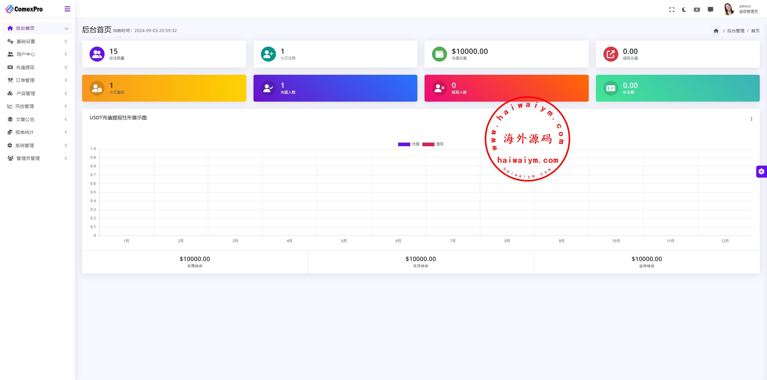Open the purple settings gear side tab
This screenshot has width=767, height=380.
tap(761, 172)
